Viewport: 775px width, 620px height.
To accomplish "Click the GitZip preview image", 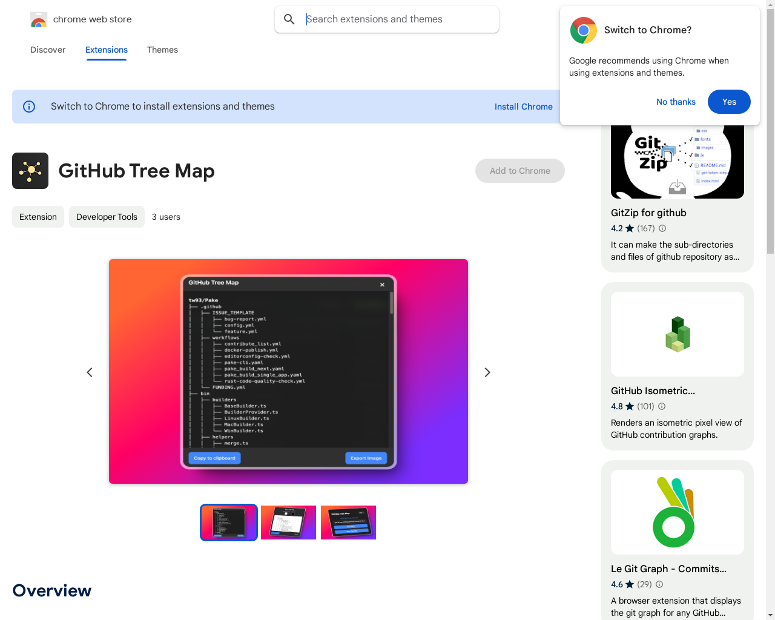I will [678, 162].
